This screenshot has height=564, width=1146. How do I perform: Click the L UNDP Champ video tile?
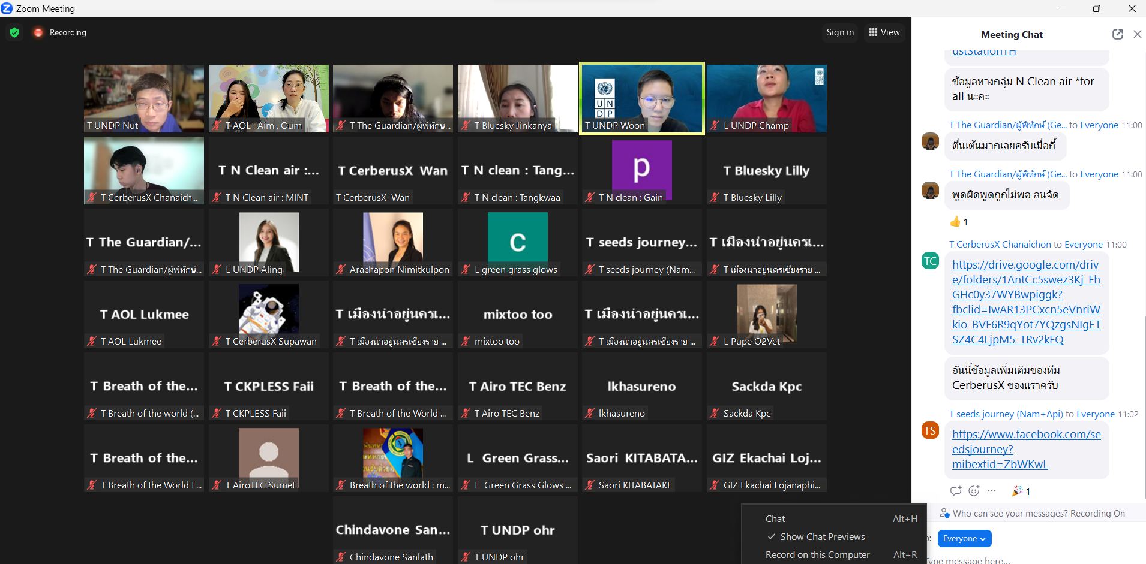pos(766,98)
